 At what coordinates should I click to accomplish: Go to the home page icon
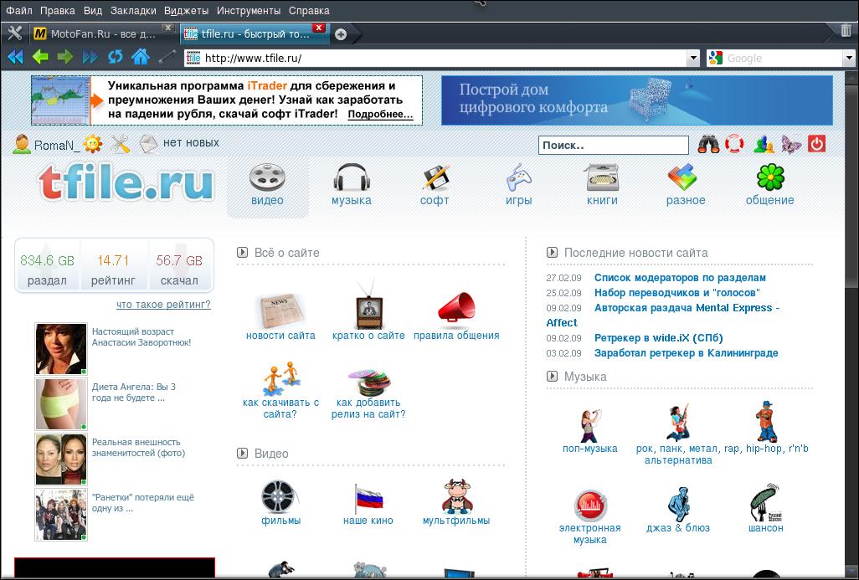click(x=141, y=56)
